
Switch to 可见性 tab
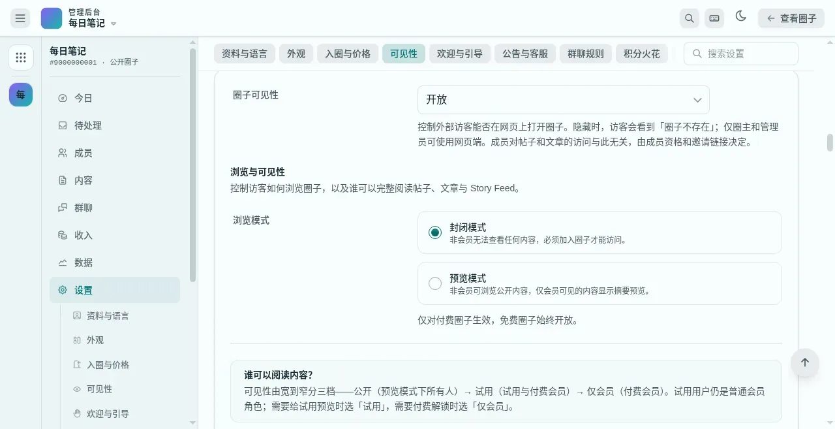click(404, 54)
